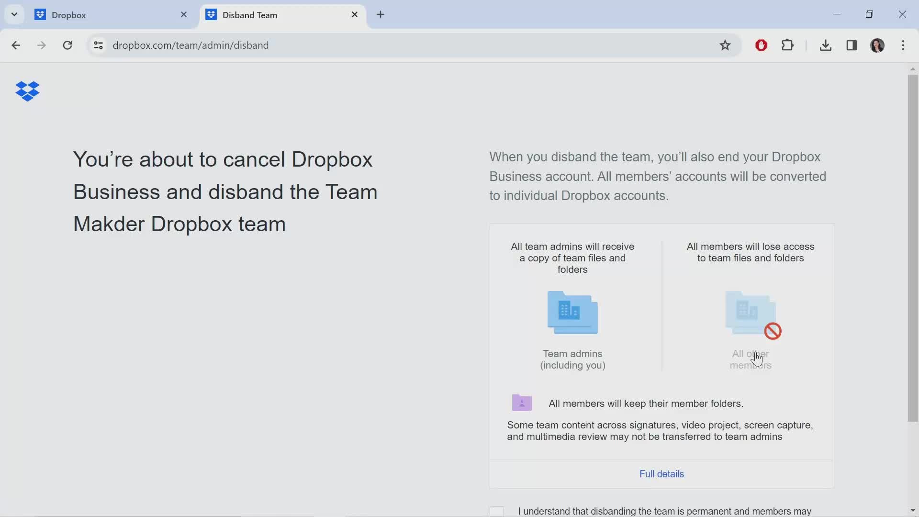919x517 pixels.
Task: Click the member folders purple icon
Action: (x=521, y=403)
